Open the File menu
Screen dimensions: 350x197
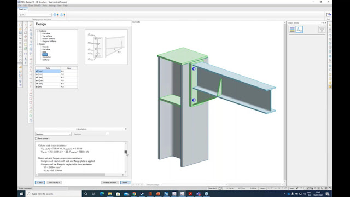click(20, 5)
